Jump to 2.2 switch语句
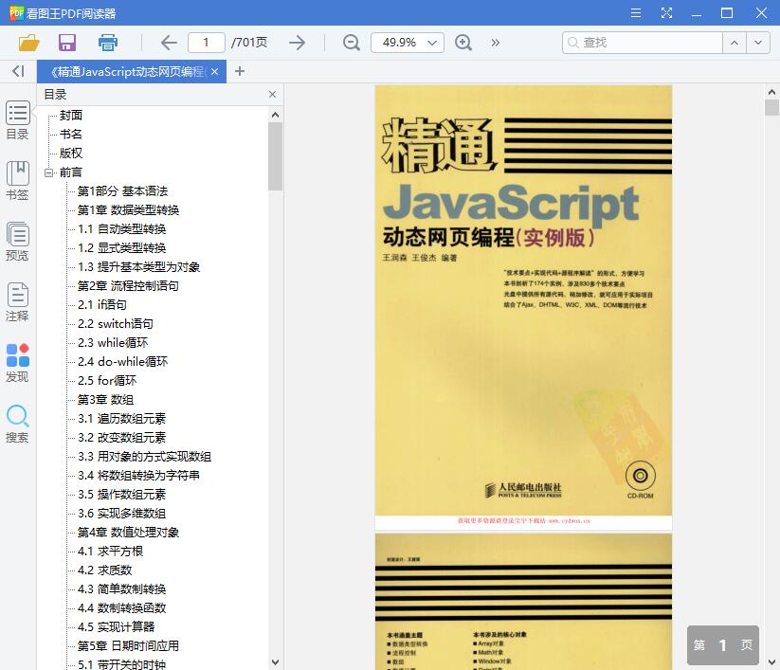Screen dimensions: 780x670 pos(116,324)
